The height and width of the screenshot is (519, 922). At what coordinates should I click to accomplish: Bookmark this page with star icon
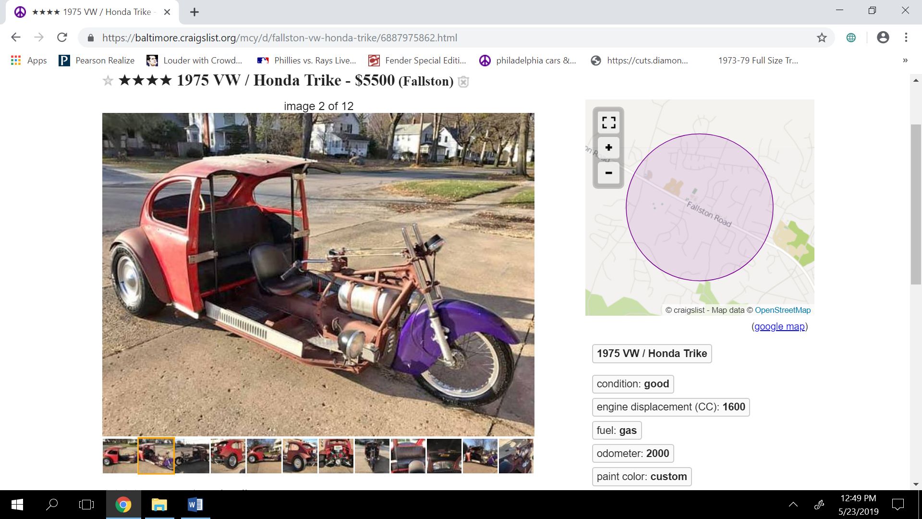(x=822, y=37)
